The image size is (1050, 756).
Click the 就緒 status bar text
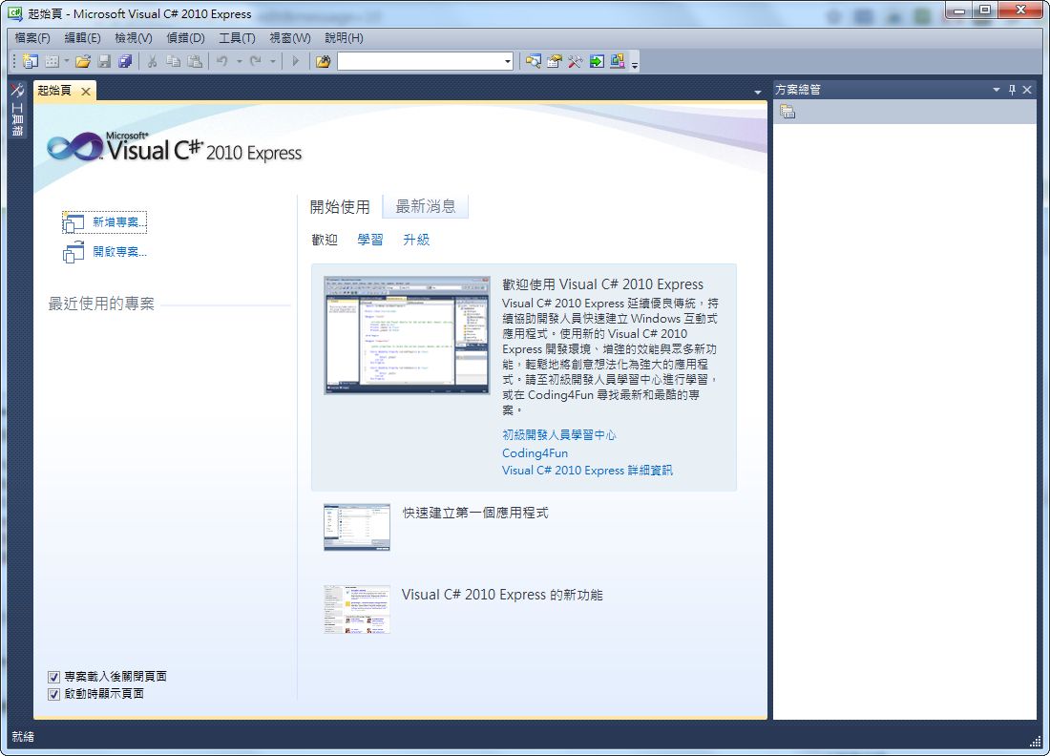(23, 737)
